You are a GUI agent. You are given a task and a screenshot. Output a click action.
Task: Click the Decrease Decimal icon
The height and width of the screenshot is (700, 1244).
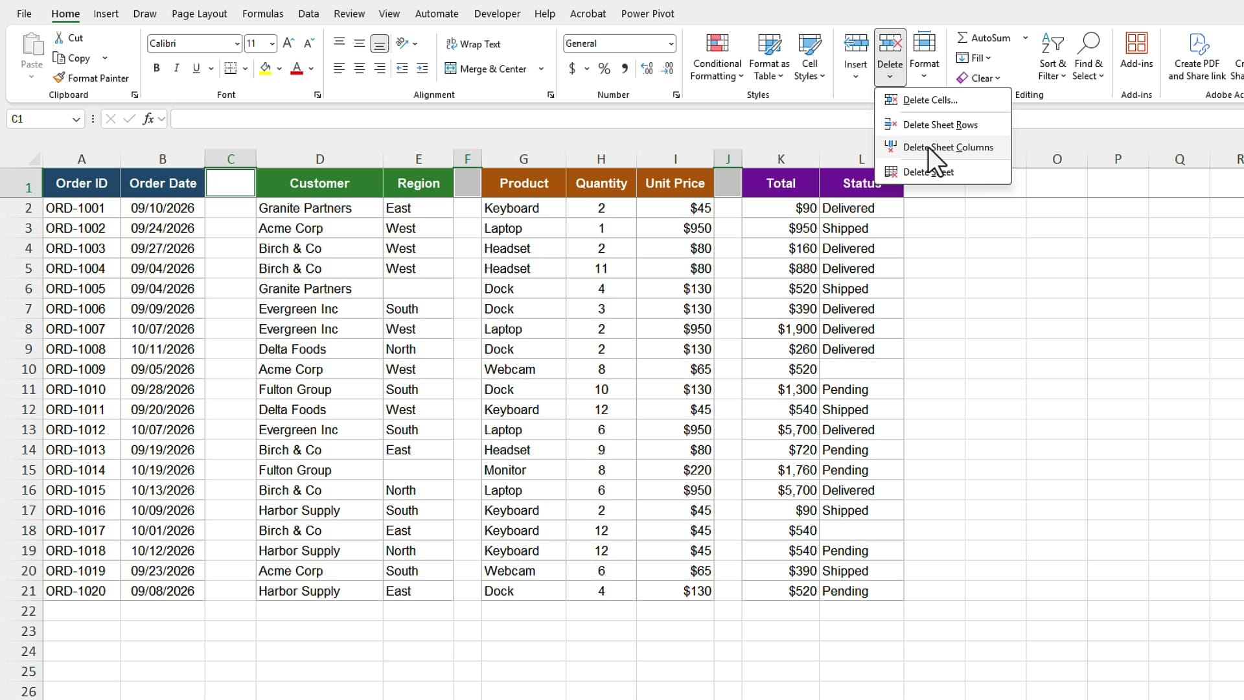(667, 69)
